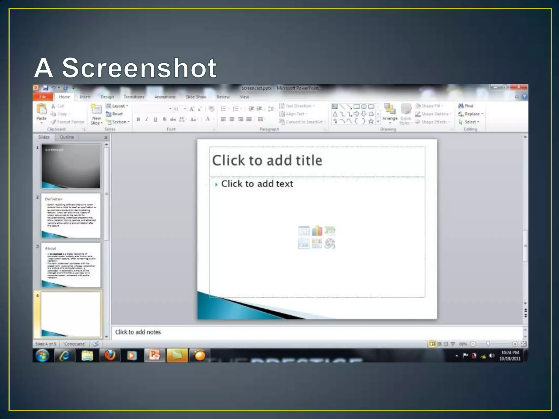Click the New Slide icon
Viewport: 559px width, 419px height.
[x=96, y=109]
